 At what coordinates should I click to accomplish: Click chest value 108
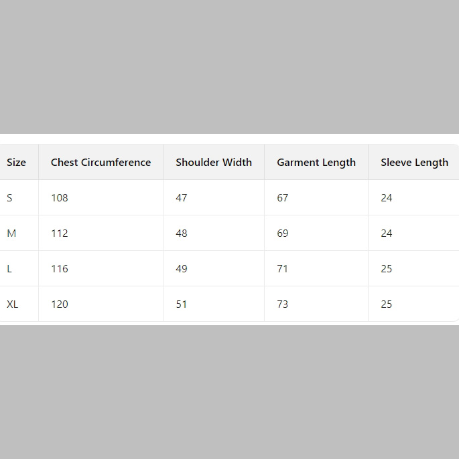click(60, 198)
